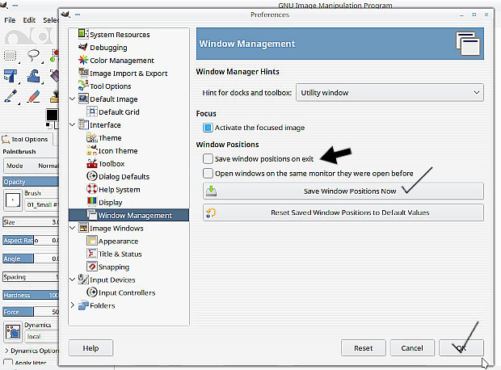Click the Dynamics preview icon

pyautogui.click(x=13, y=331)
